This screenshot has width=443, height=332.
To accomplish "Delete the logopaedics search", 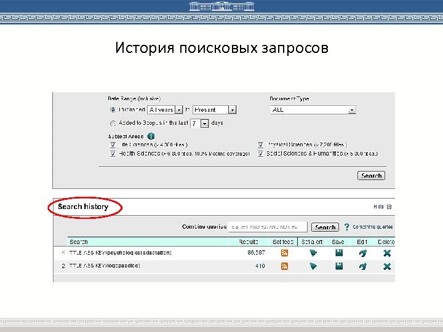I will point(387,266).
